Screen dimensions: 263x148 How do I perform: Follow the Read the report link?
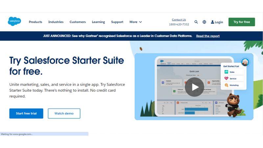tap(208, 36)
